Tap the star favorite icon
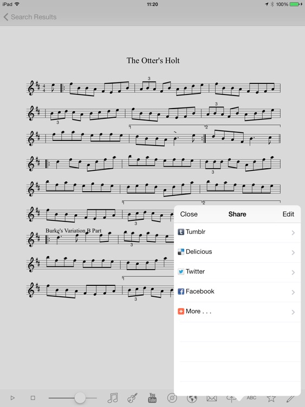The height and width of the screenshot is (407, 305). coord(271,398)
